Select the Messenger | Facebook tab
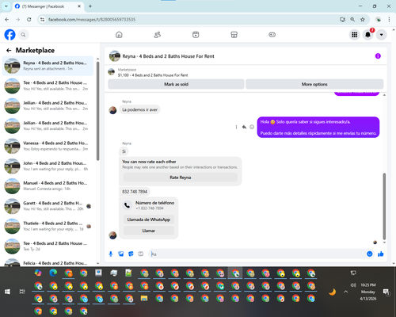Viewport: 396px width, 317px height. tap(48, 6)
